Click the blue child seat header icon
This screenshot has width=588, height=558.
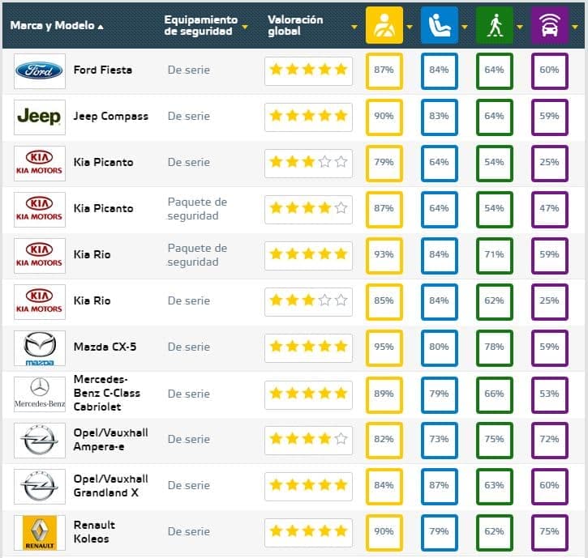click(x=439, y=25)
